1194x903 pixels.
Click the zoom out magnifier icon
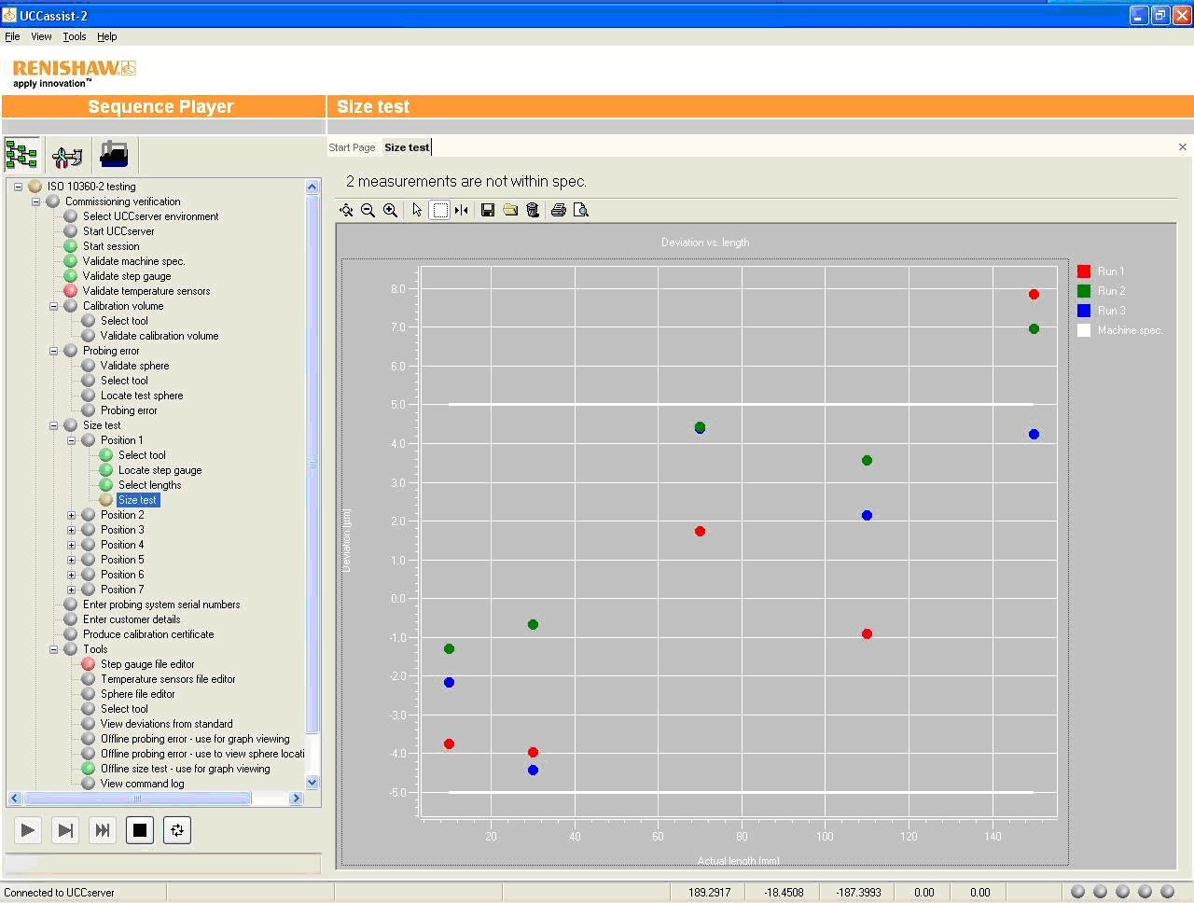click(368, 211)
